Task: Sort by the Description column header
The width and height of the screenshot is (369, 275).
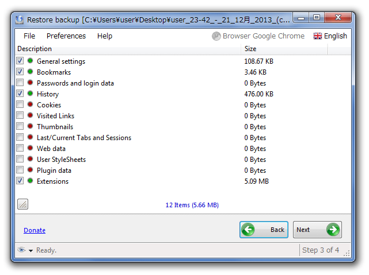Action: pos(128,49)
